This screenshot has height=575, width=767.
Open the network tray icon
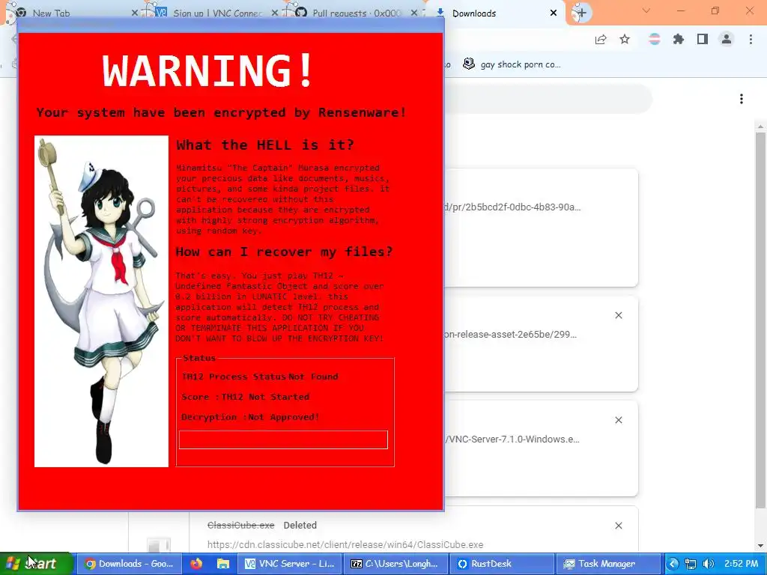click(x=690, y=564)
